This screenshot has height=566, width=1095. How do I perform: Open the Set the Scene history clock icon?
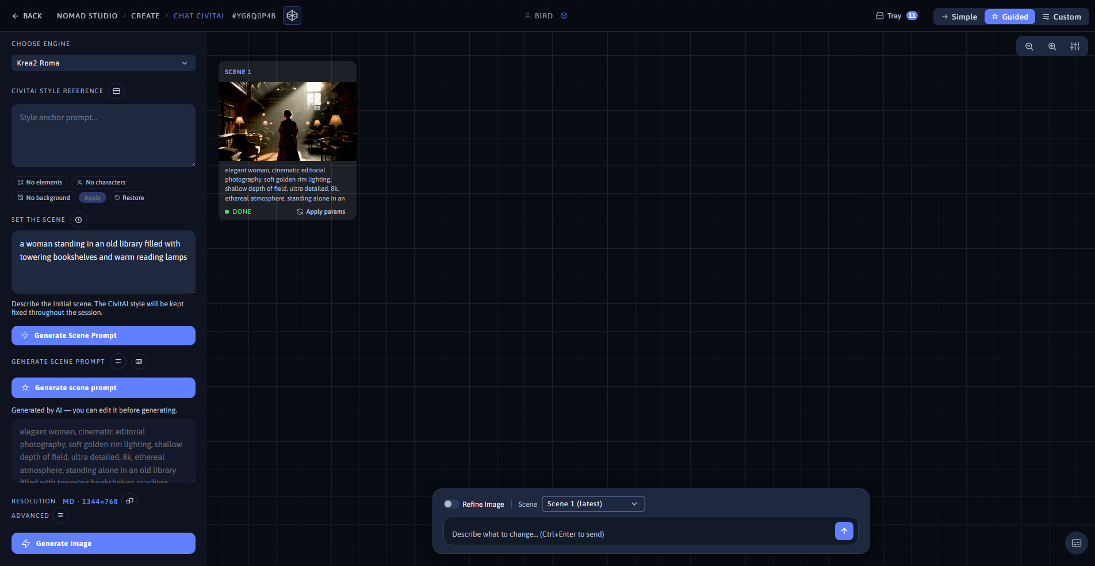point(79,220)
